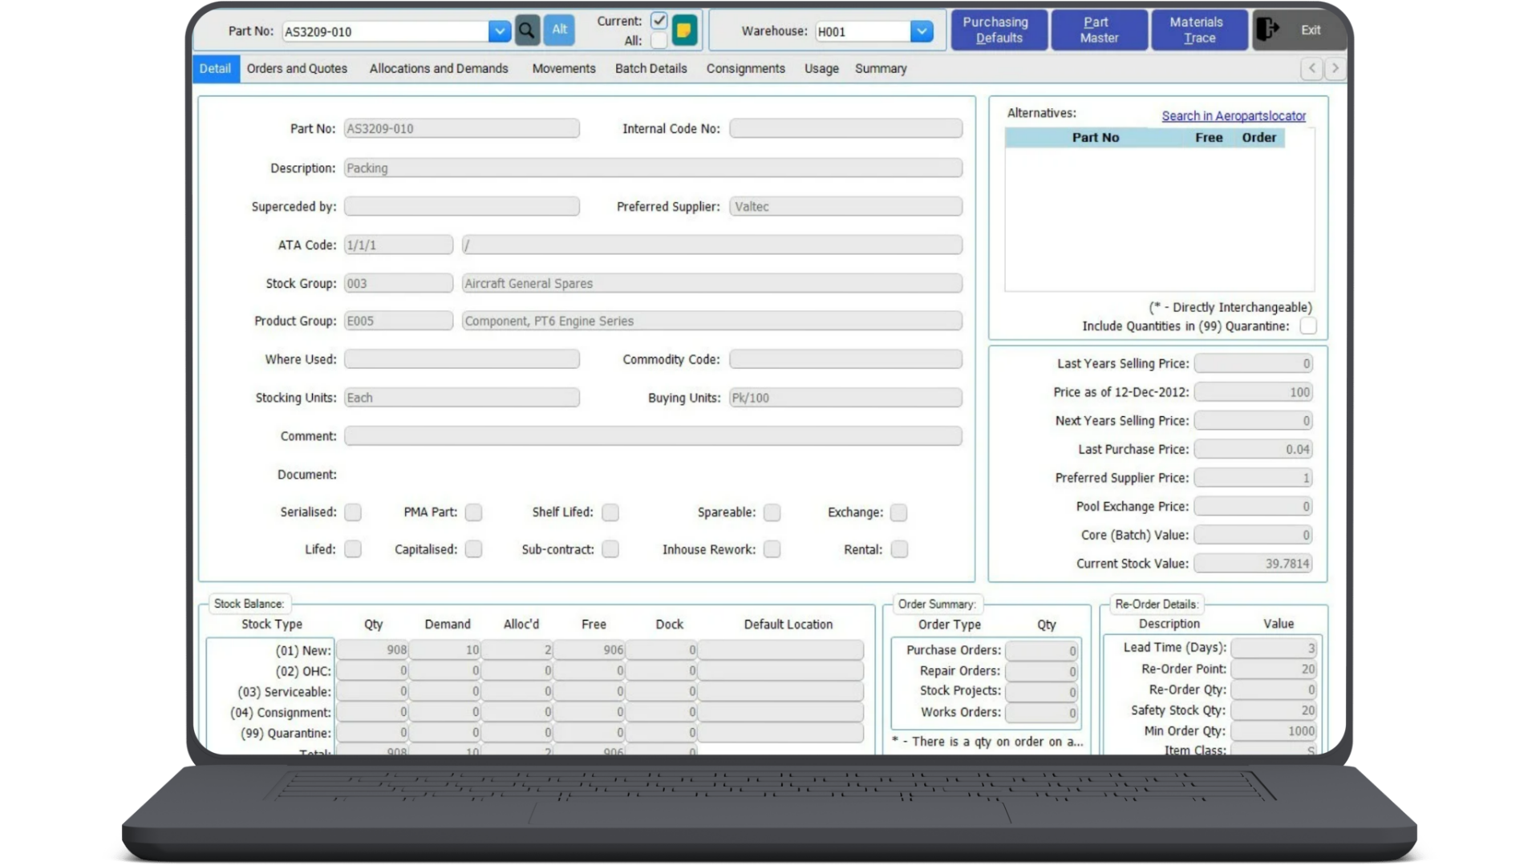This screenshot has height=866, width=1540.
Task: Select the Summary tab
Action: (880, 69)
